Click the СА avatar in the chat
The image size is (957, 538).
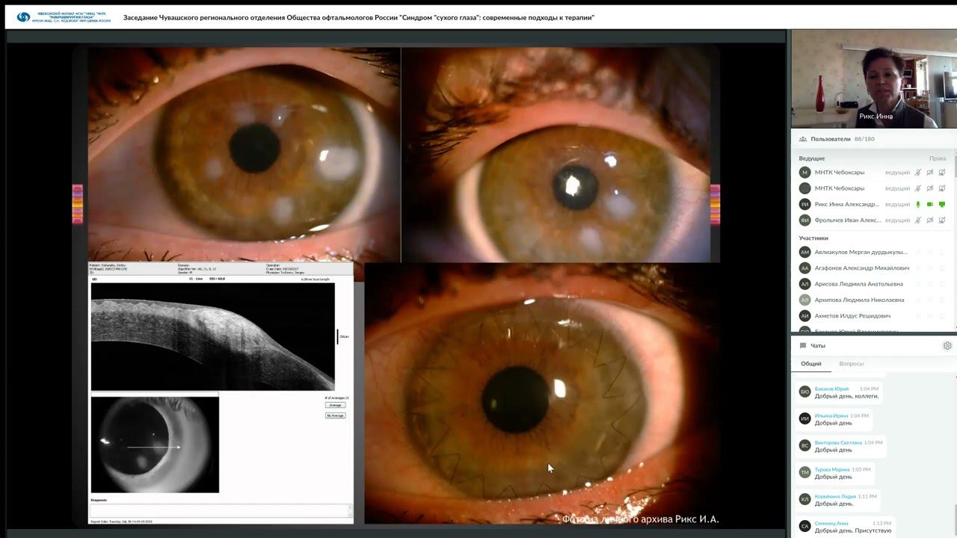click(x=804, y=526)
